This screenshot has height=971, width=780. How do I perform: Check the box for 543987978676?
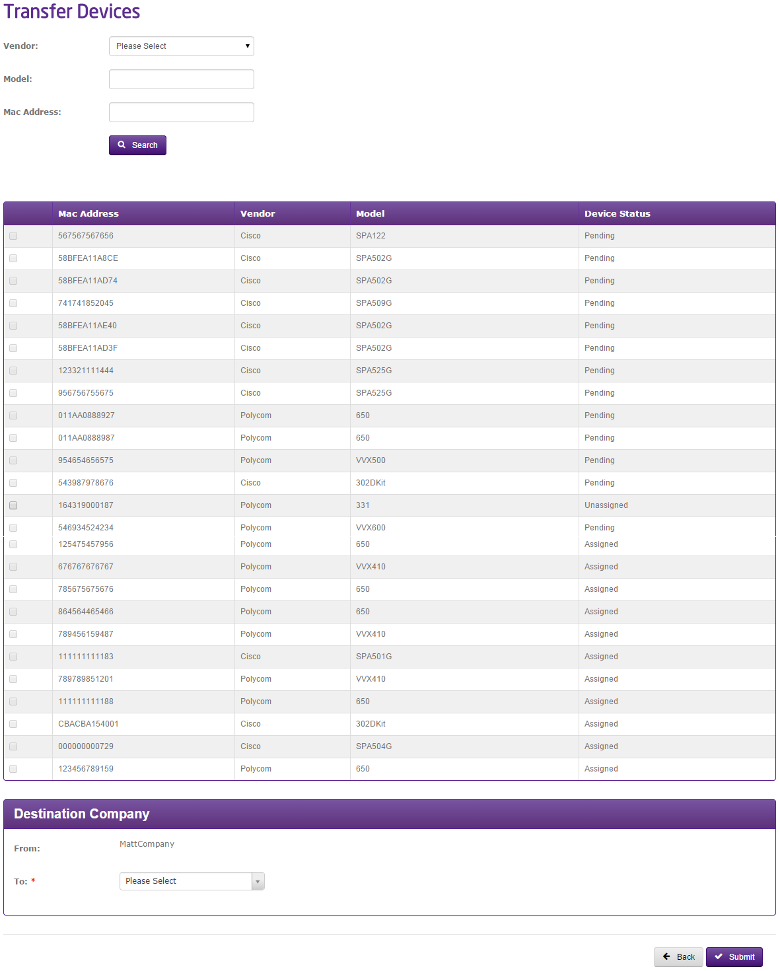[x=13, y=483]
